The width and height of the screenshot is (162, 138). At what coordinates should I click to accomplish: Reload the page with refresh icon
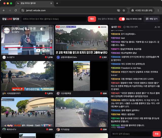pyautogui.click(x=16, y=10)
